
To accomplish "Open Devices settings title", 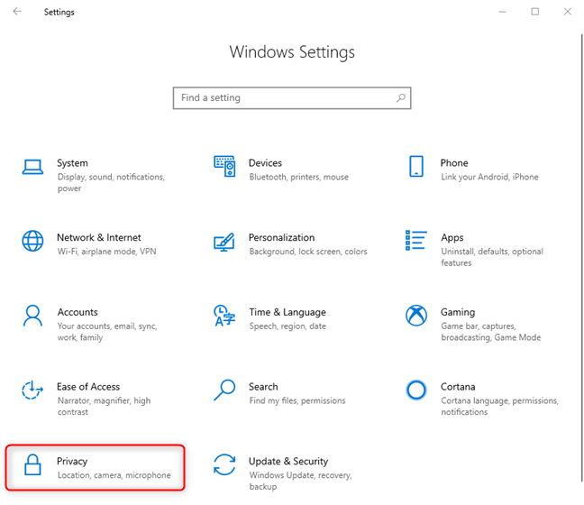I will pos(265,163).
